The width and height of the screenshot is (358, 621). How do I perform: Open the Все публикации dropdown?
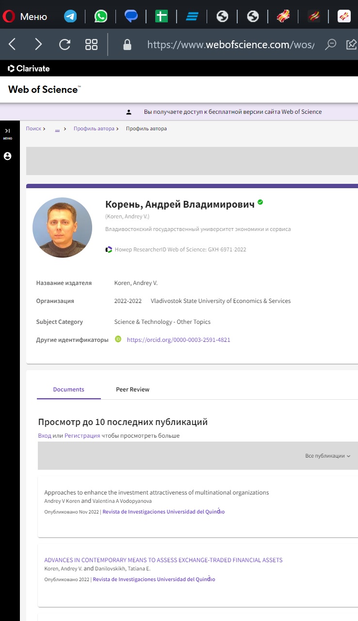coord(327,456)
